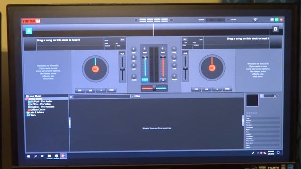
Task: Click deck B's jog wheel platter
Action: [x=212, y=68]
